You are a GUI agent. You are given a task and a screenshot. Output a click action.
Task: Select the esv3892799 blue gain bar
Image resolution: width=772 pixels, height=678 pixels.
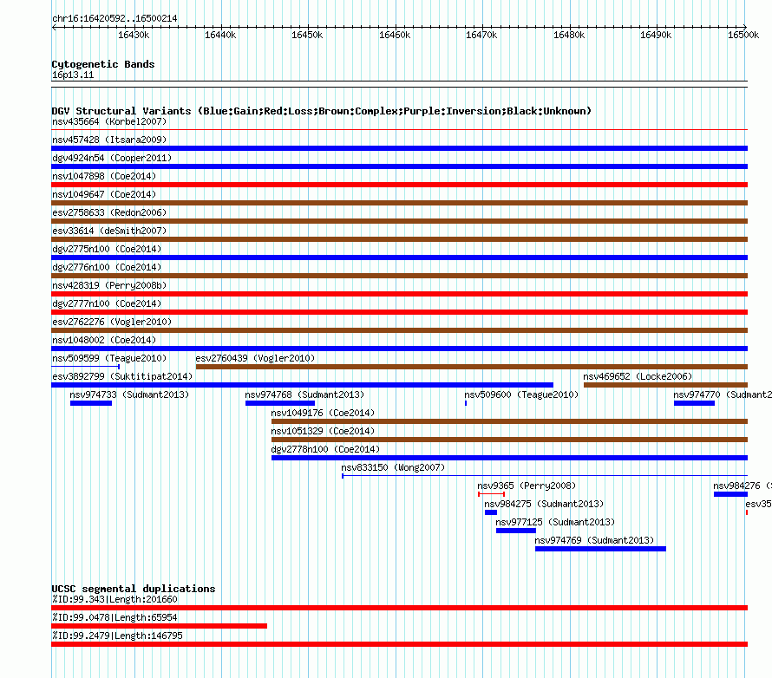pyautogui.click(x=303, y=385)
